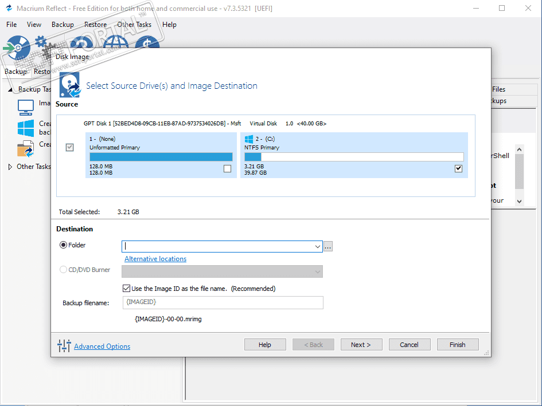This screenshot has width=542, height=406.
Task: Click the disk image backup toolbar icon
Action: point(17,48)
